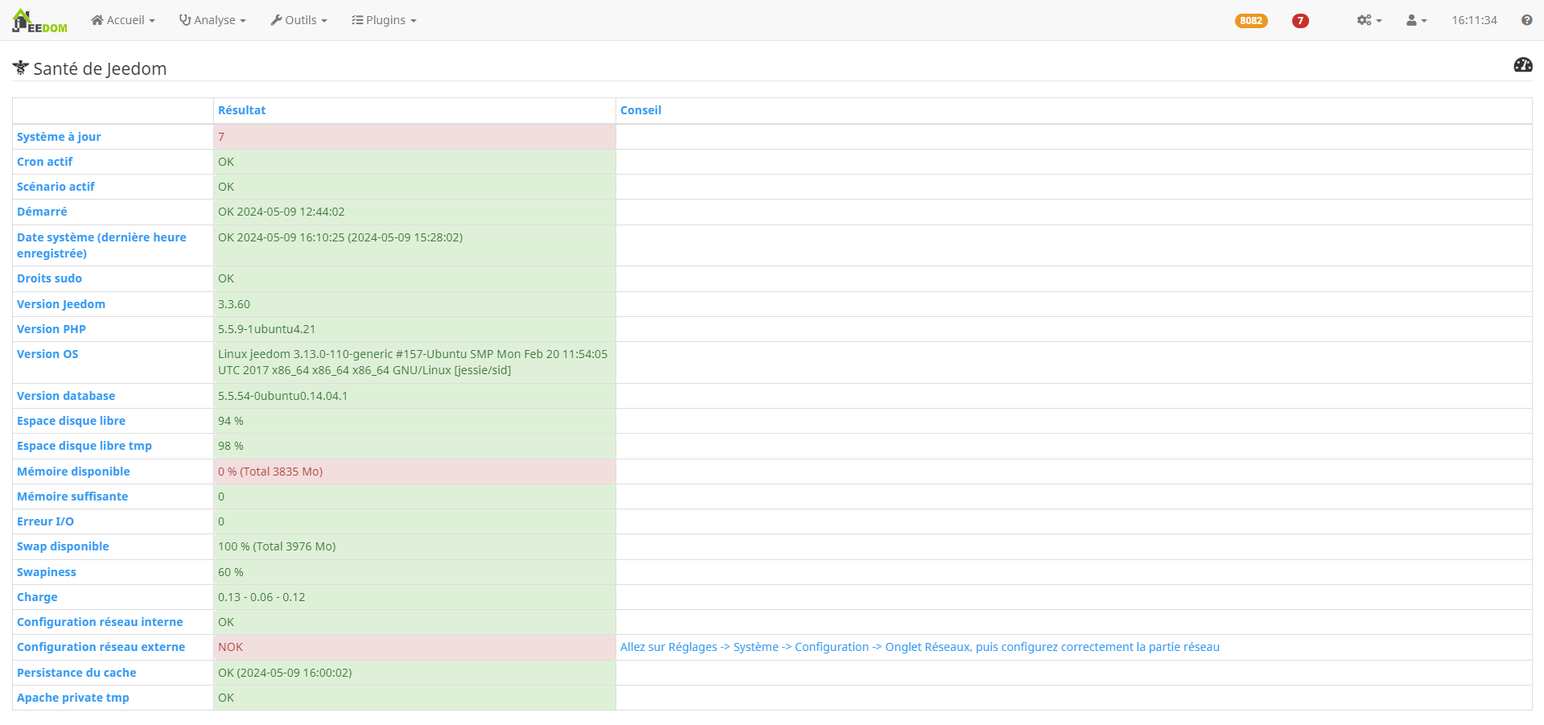
Task: Select the Cron actif row label
Action: (x=44, y=162)
